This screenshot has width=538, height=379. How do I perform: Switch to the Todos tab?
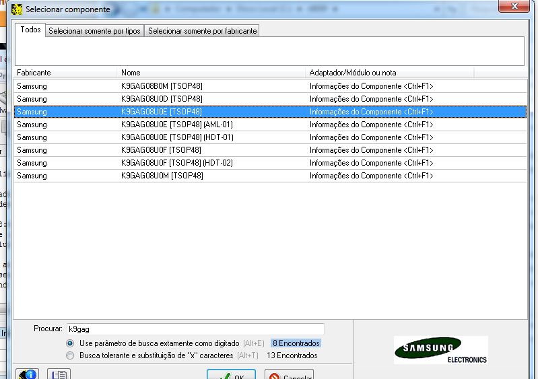30,30
